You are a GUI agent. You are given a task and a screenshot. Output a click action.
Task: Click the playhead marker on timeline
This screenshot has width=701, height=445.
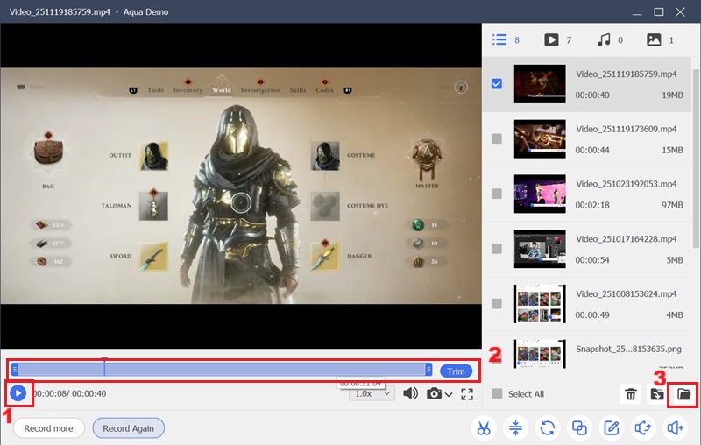tap(104, 366)
